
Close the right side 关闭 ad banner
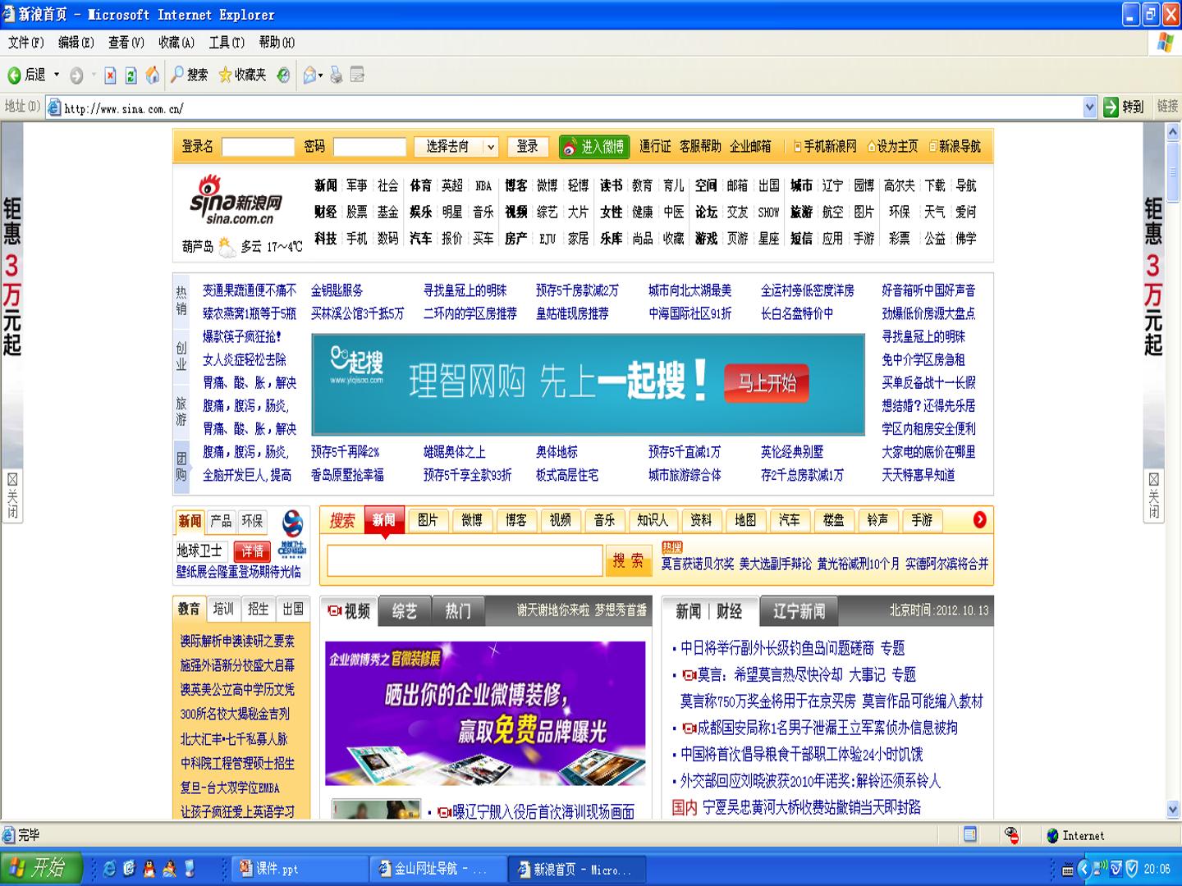1154,495
